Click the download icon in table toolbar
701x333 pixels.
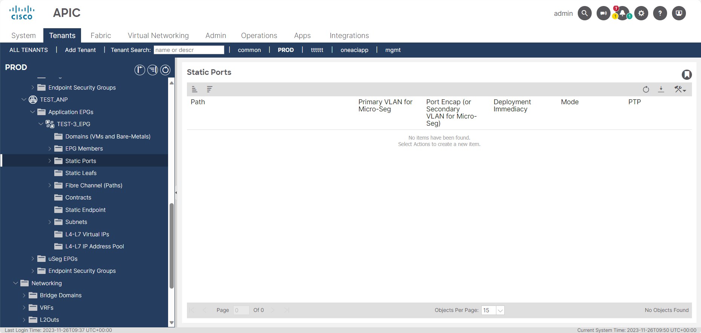click(x=661, y=89)
